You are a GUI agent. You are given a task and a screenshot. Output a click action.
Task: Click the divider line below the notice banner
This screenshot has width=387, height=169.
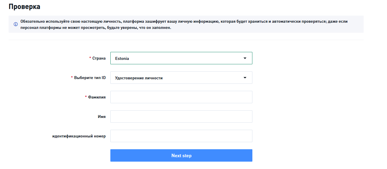click(x=186, y=40)
